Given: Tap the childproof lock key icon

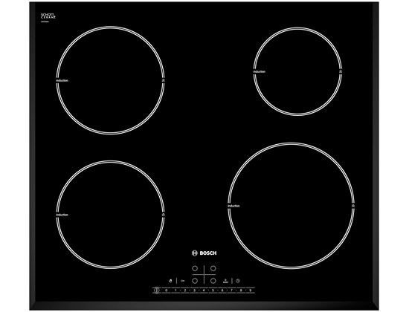Looking at the screenshot, I should (x=183, y=281).
